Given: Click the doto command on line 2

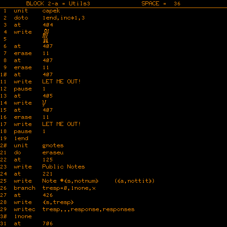Looking at the screenshot, I should 21,18.
